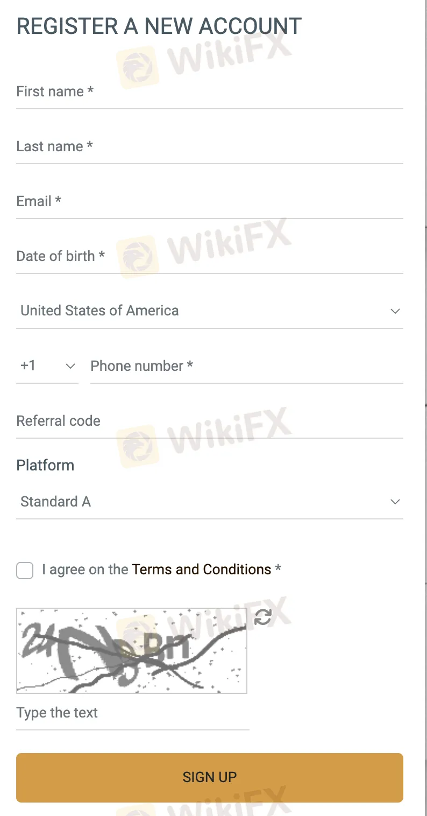The width and height of the screenshot is (427, 816).
Task: Click the Type the text captcha field
Action: 132,713
